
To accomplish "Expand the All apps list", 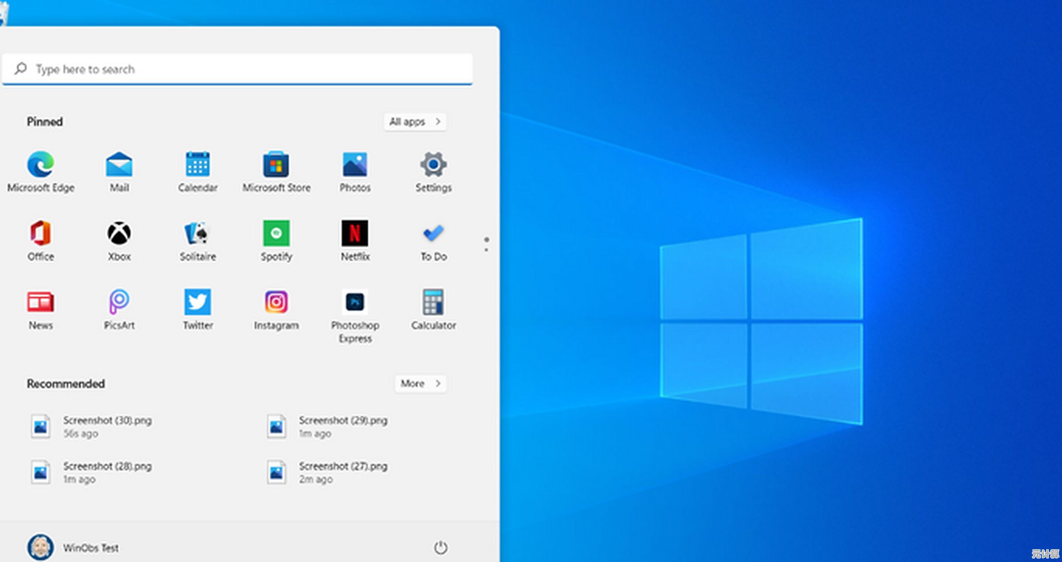I will (415, 122).
